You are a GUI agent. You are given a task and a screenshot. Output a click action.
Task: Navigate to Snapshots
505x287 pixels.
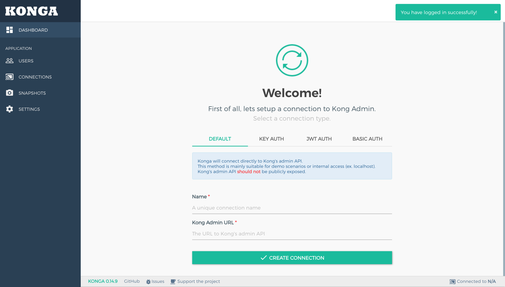pos(40,93)
